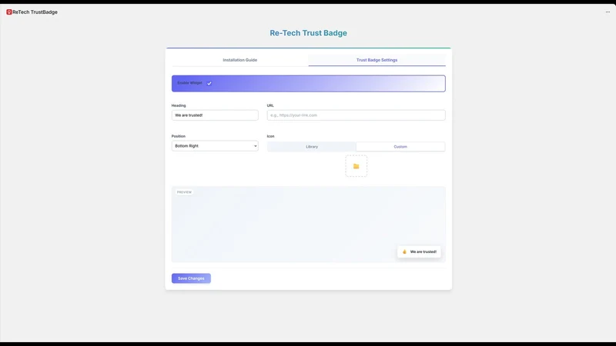The width and height of the screenshot is (616, 346).
Task: Click the Icon section label
Action: [x=271, y=136]
